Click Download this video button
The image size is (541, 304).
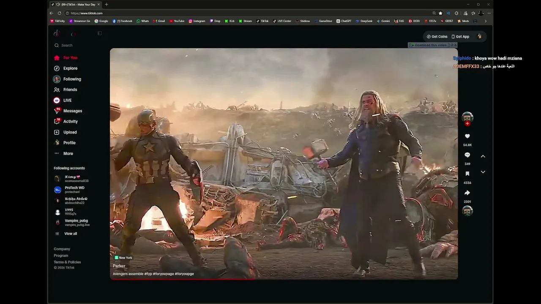[x=429, y=45]
